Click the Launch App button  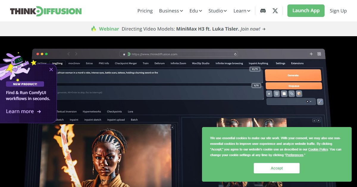pyautogui.click(x=306, y=11)
